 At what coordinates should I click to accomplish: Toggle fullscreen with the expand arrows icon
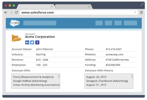coord(142,4)
